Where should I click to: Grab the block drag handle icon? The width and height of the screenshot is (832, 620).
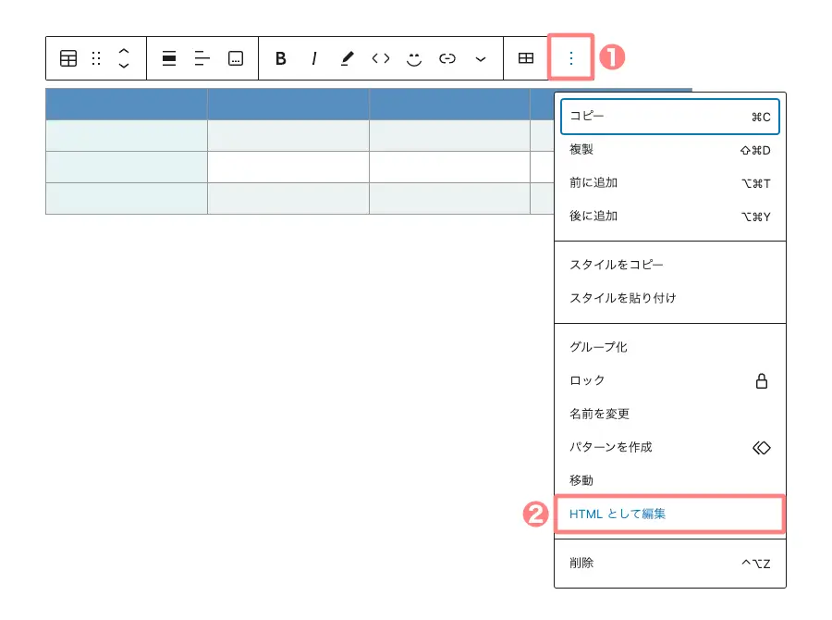click(96, 58)
